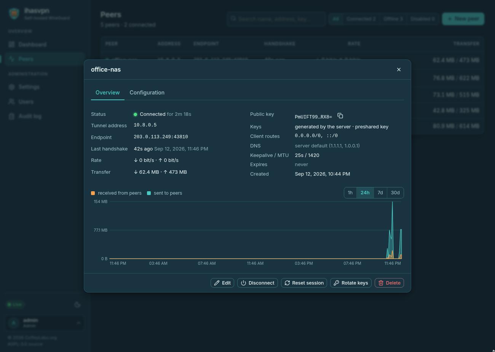
Task: Click the DNS server default value
Action: [327, 146]
